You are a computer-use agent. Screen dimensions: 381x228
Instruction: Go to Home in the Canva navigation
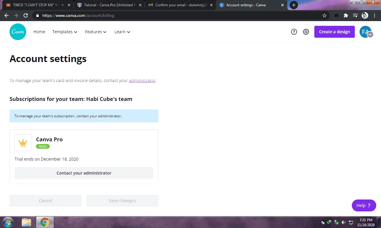39,32
